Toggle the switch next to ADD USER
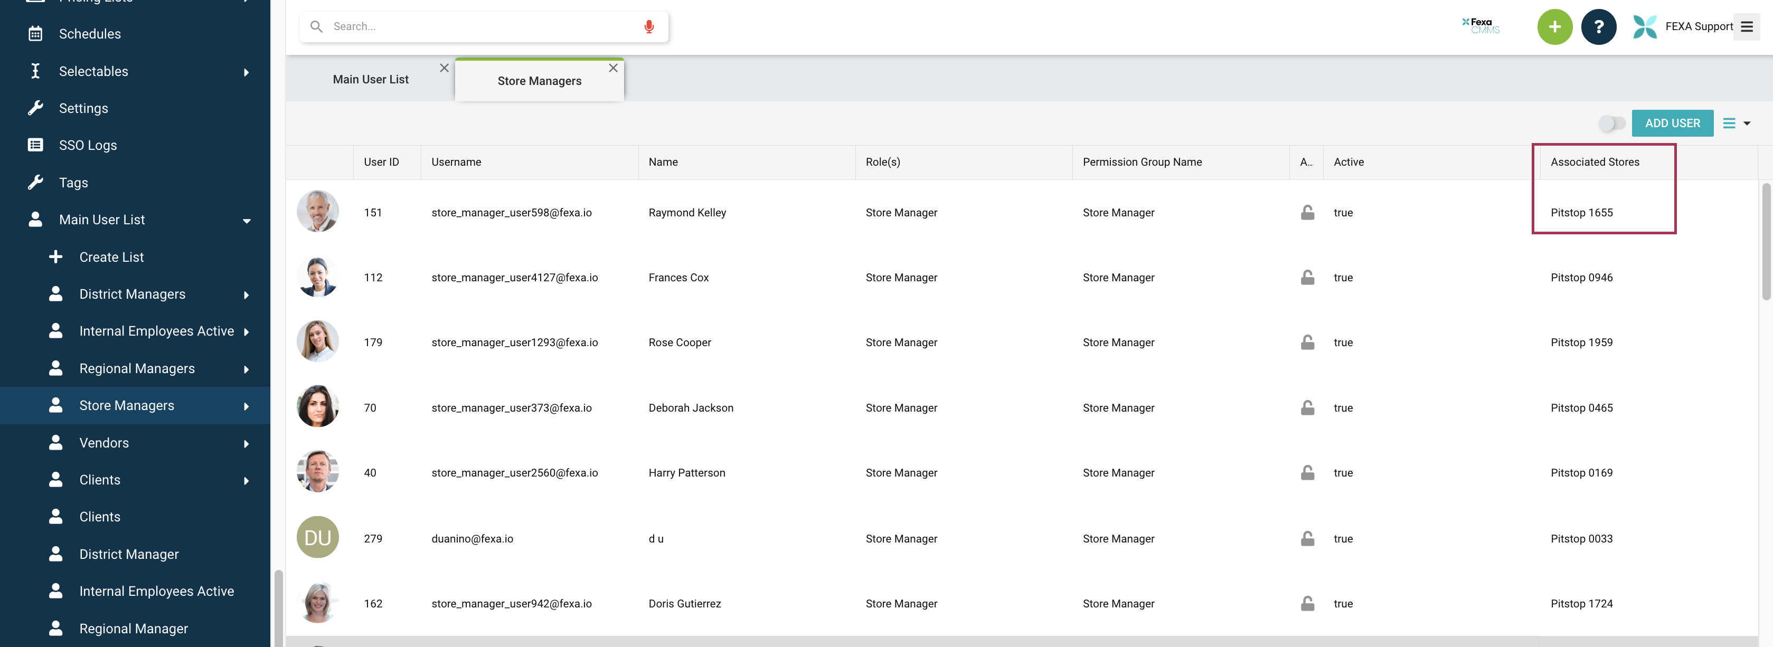 click(1612, 123)
